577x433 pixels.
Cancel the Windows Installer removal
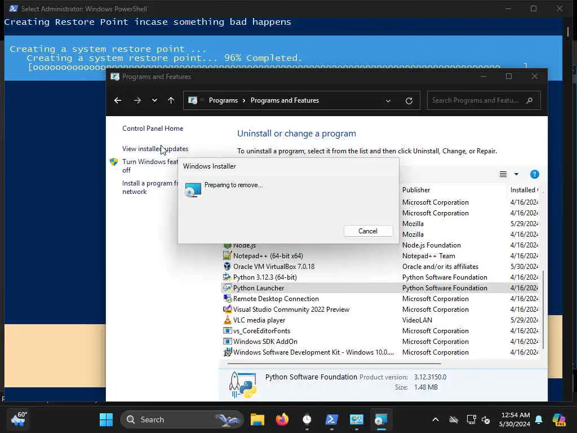368,231
